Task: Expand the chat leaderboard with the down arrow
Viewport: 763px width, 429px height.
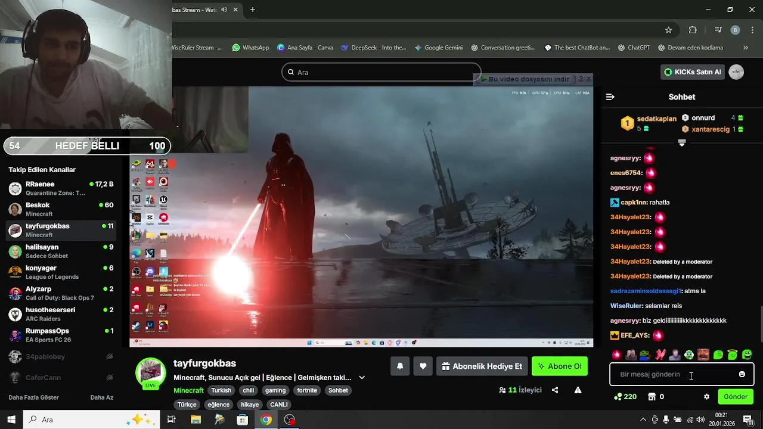Action: point(682,143)
